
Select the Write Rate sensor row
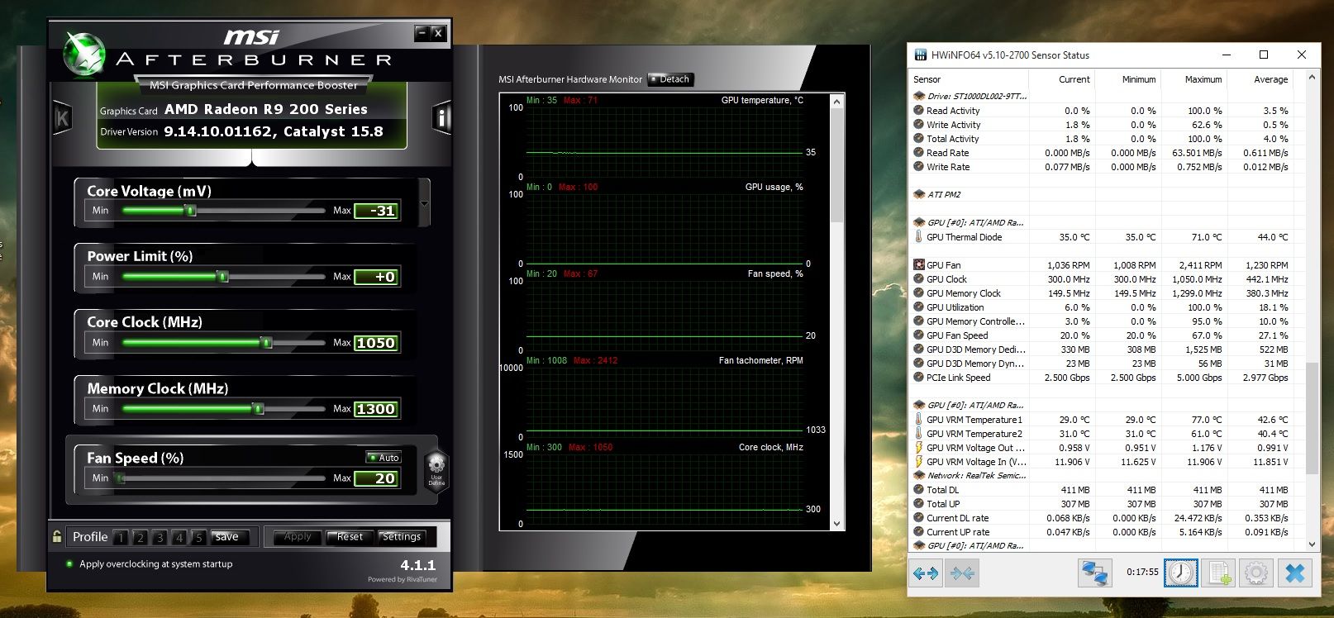point(1105,167)
